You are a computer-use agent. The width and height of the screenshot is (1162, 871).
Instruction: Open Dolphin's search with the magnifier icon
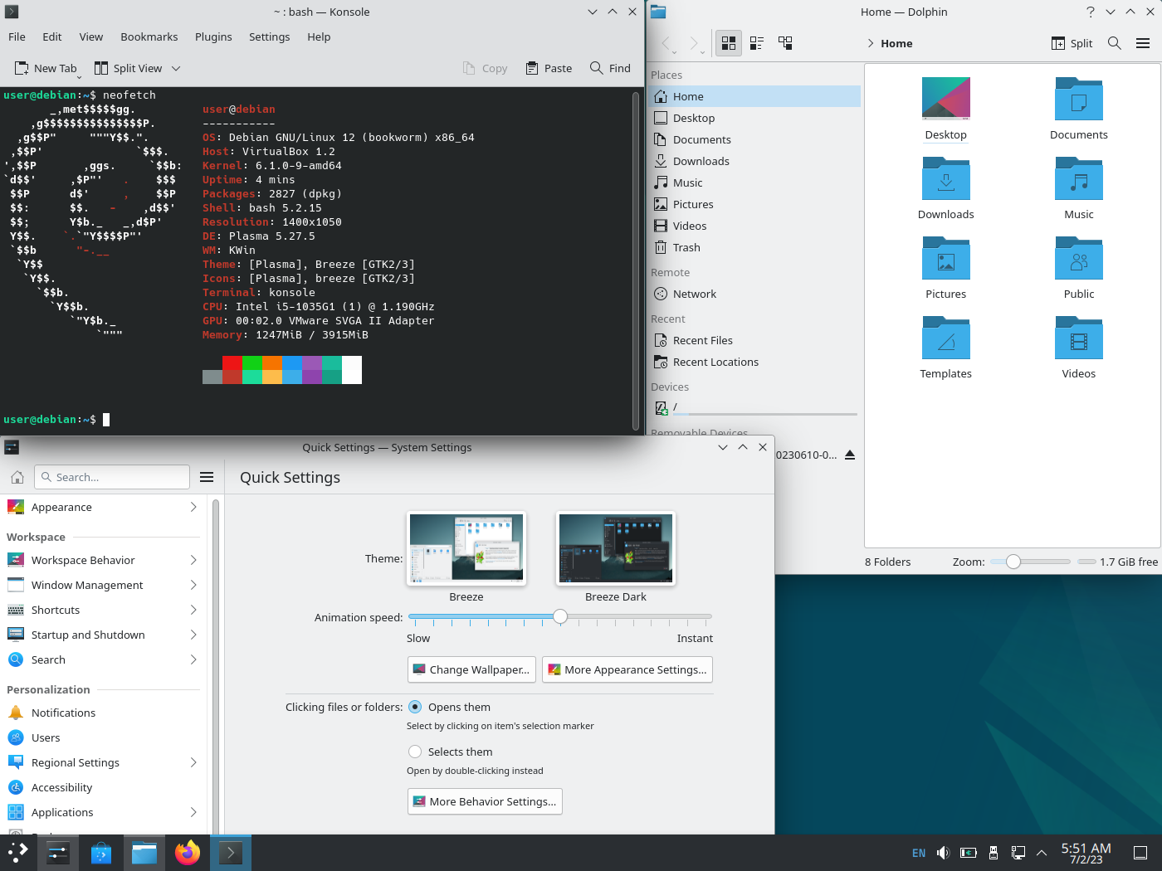click(x=1115, y=43)
